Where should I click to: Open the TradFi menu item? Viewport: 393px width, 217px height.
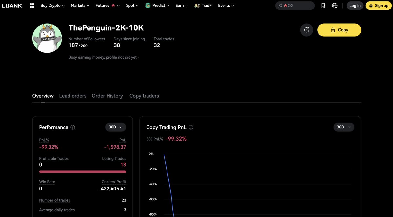tap(203, 6)
